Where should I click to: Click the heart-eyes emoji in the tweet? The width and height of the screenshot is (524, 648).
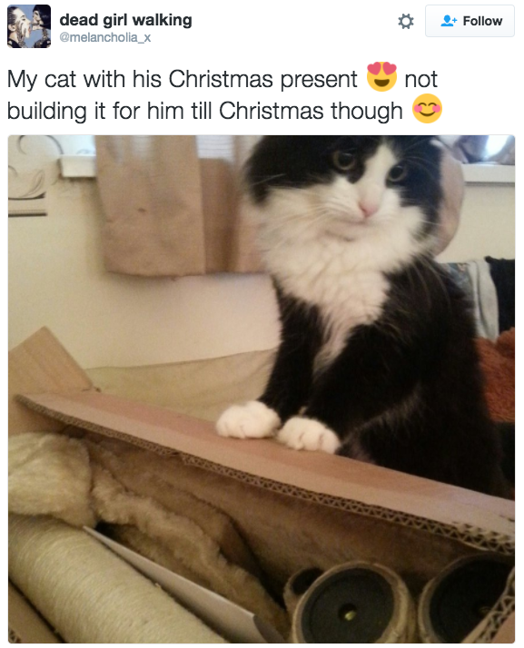click(x=381, y=76)
